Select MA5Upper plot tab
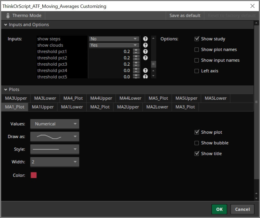 point(186,98)
